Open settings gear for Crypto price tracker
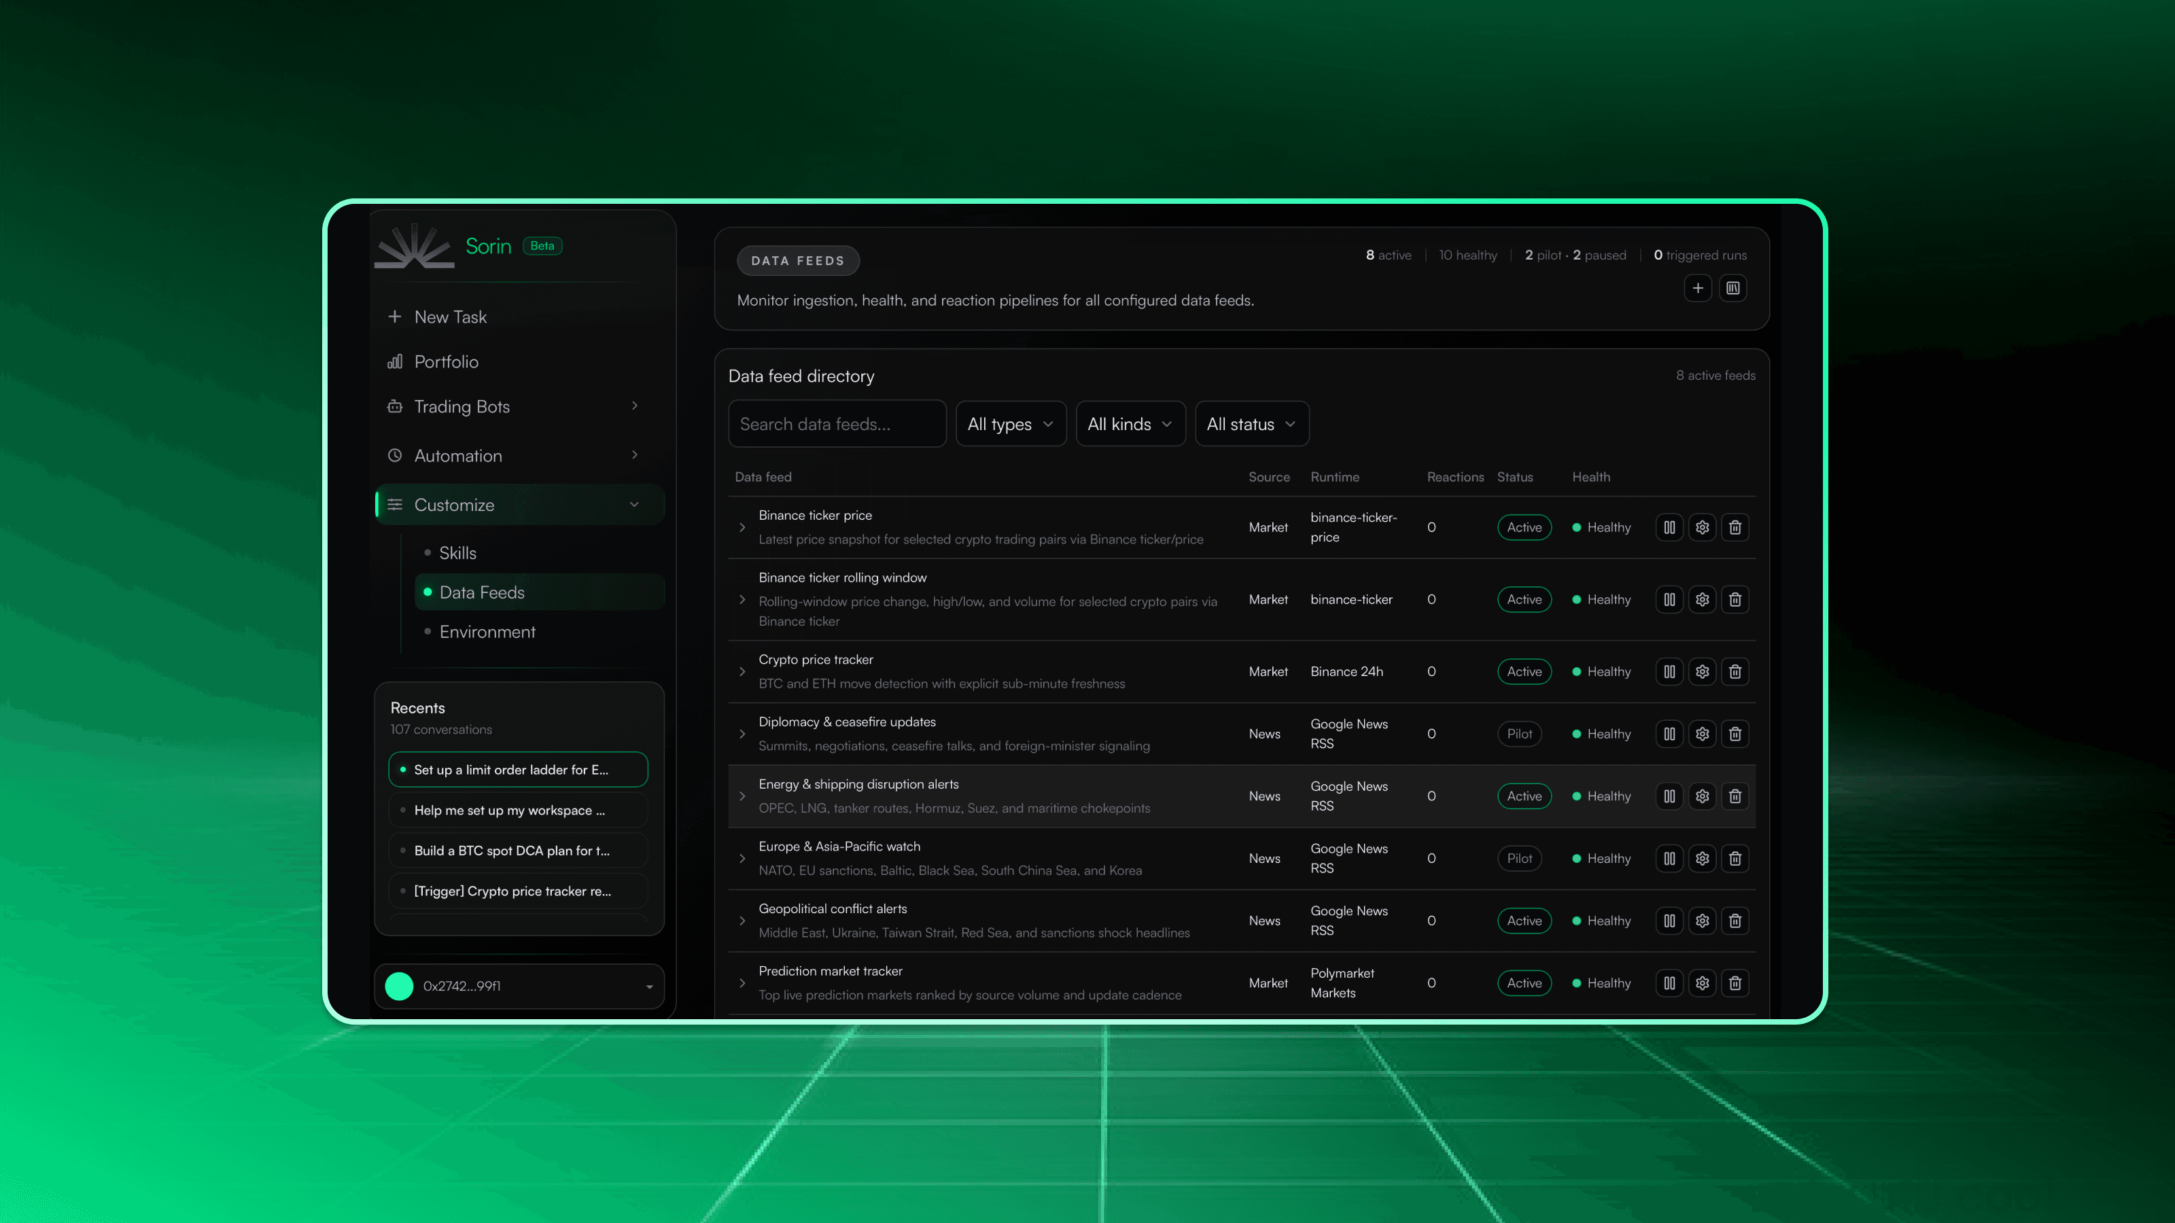Screen dimensions: 2175x1223 (x=1702, y=672)
